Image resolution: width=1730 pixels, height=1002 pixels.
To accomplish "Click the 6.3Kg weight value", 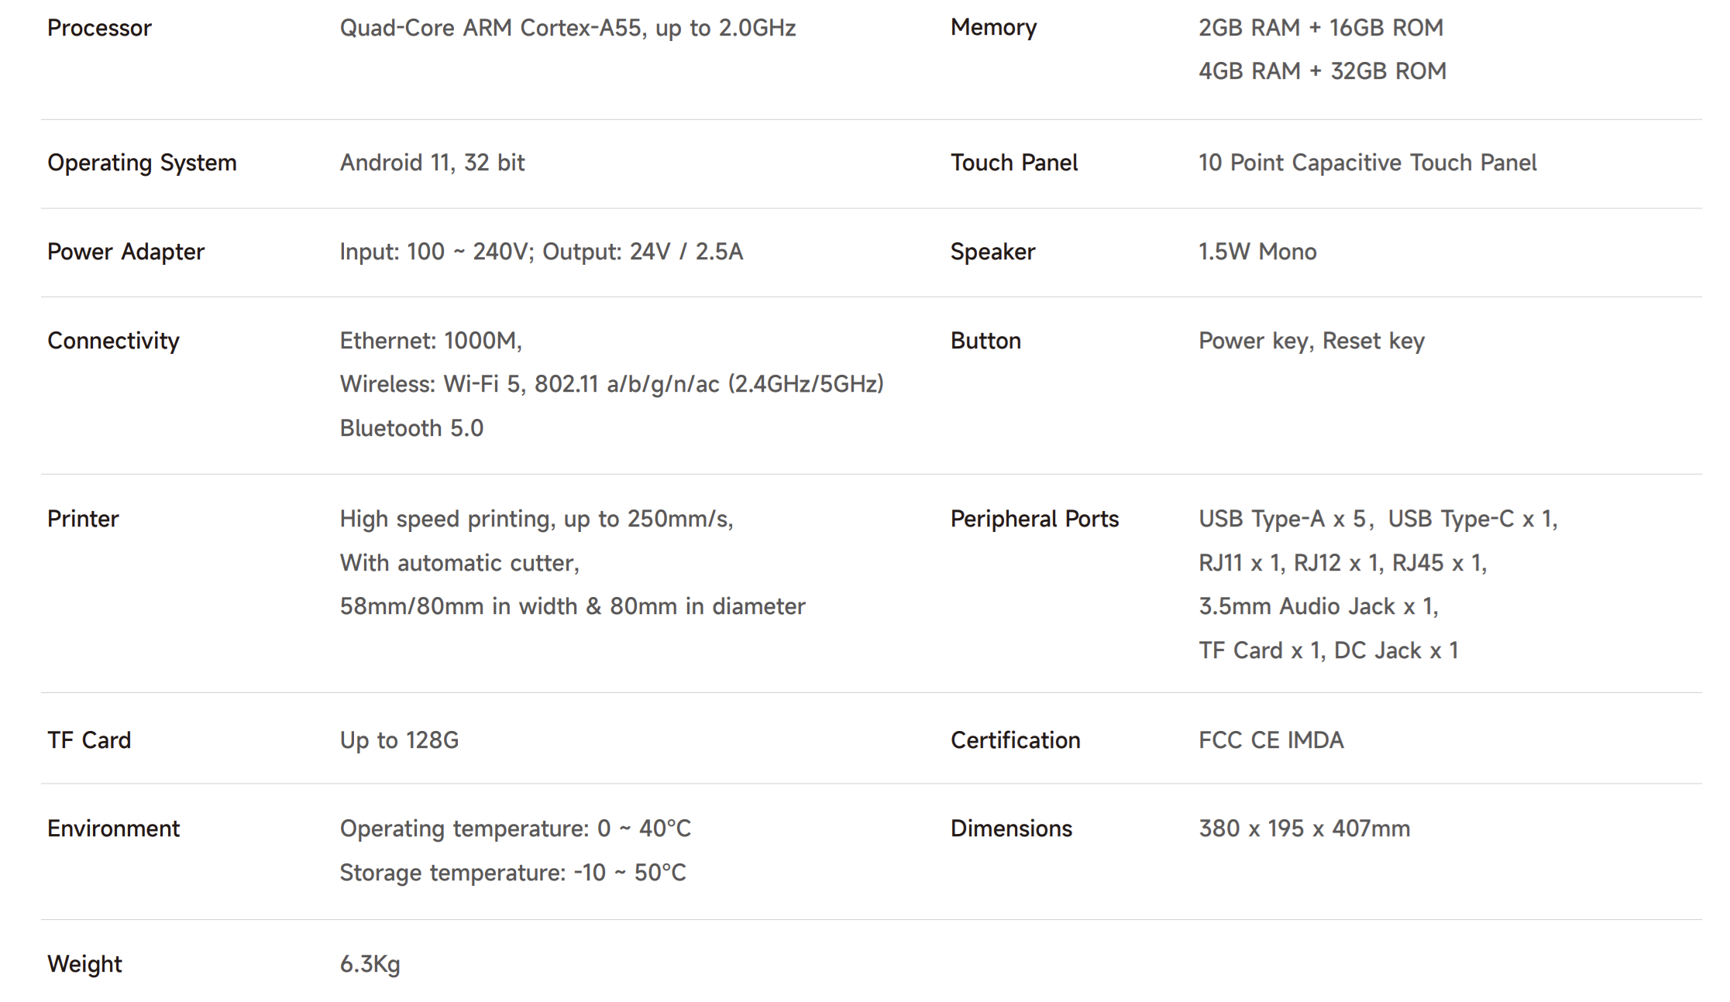I will coord(370,964).
